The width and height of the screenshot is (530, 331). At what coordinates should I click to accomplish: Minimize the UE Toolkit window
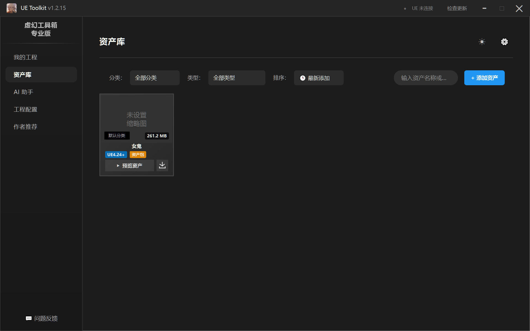484,8
